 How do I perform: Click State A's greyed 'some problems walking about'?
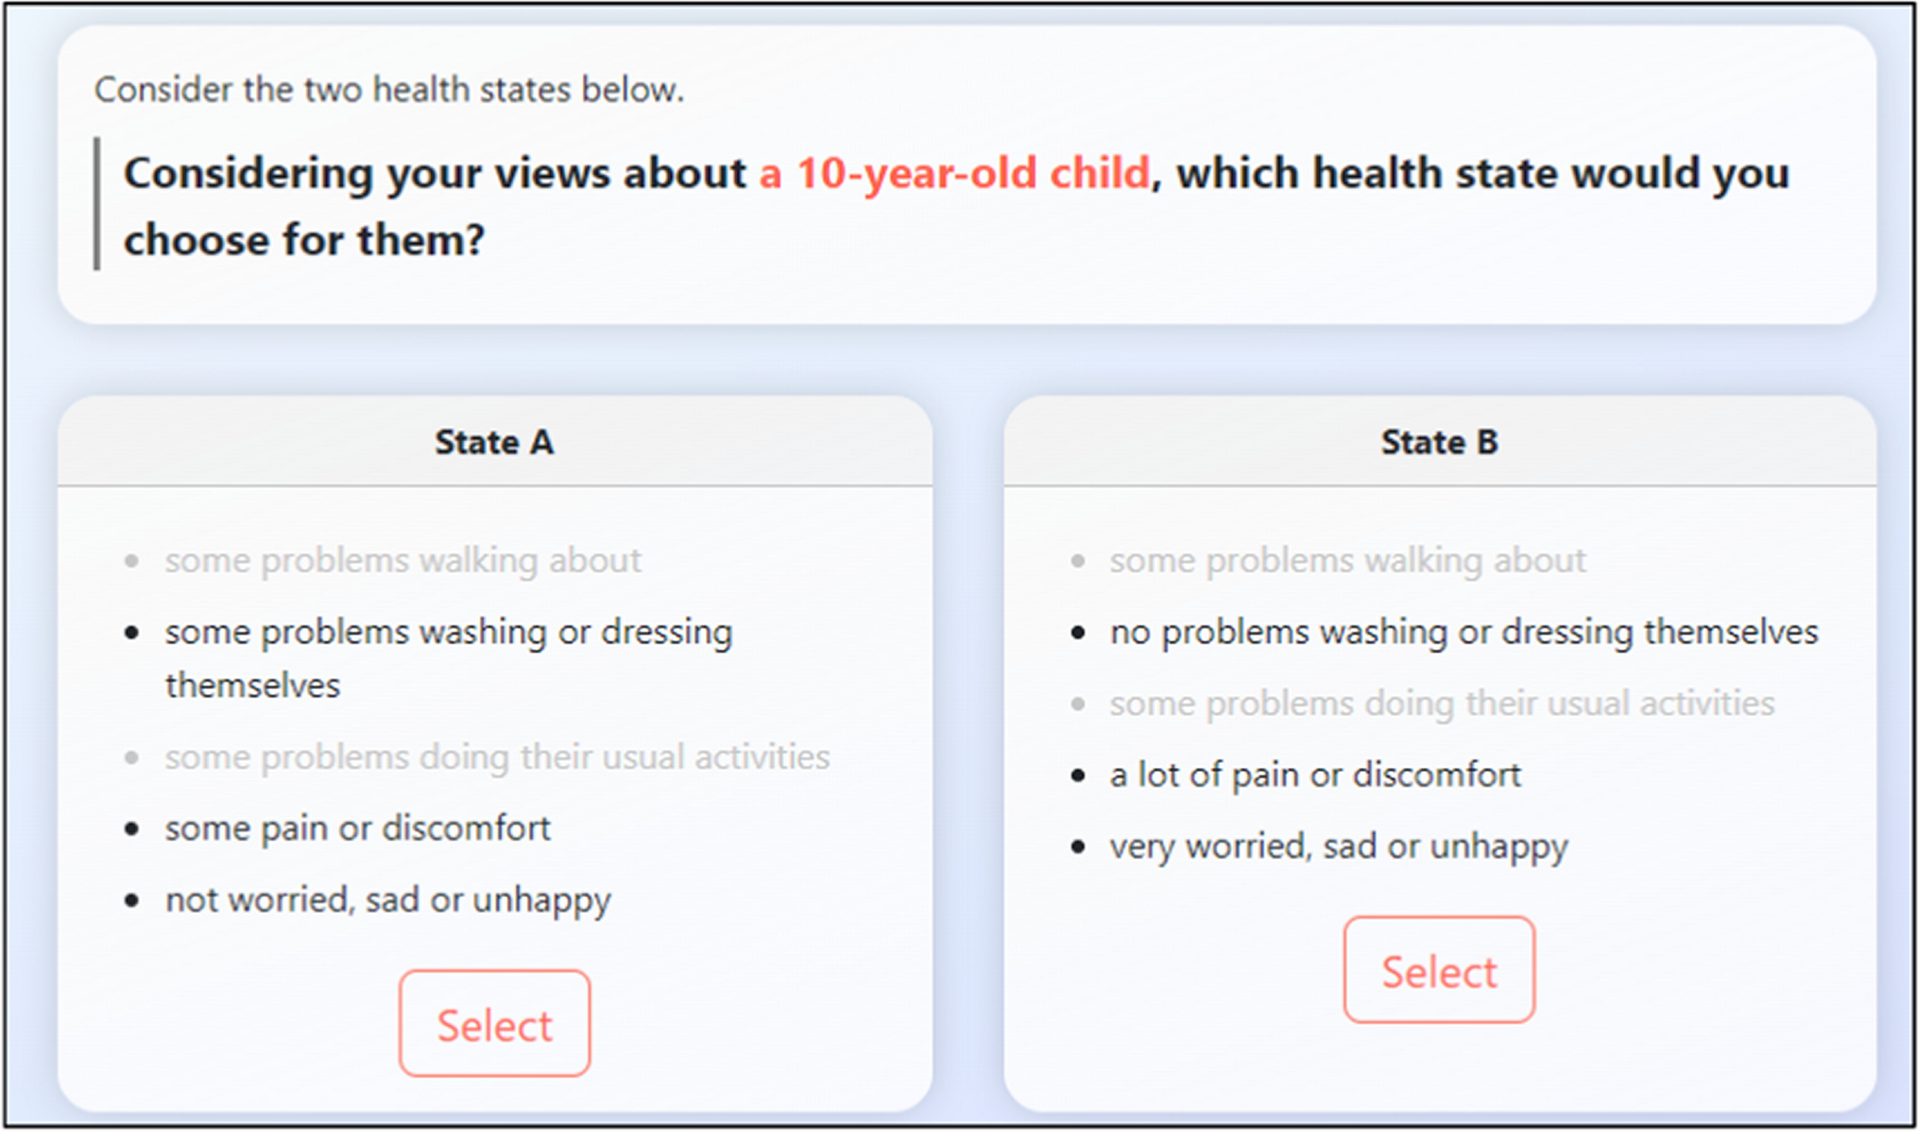402,560
